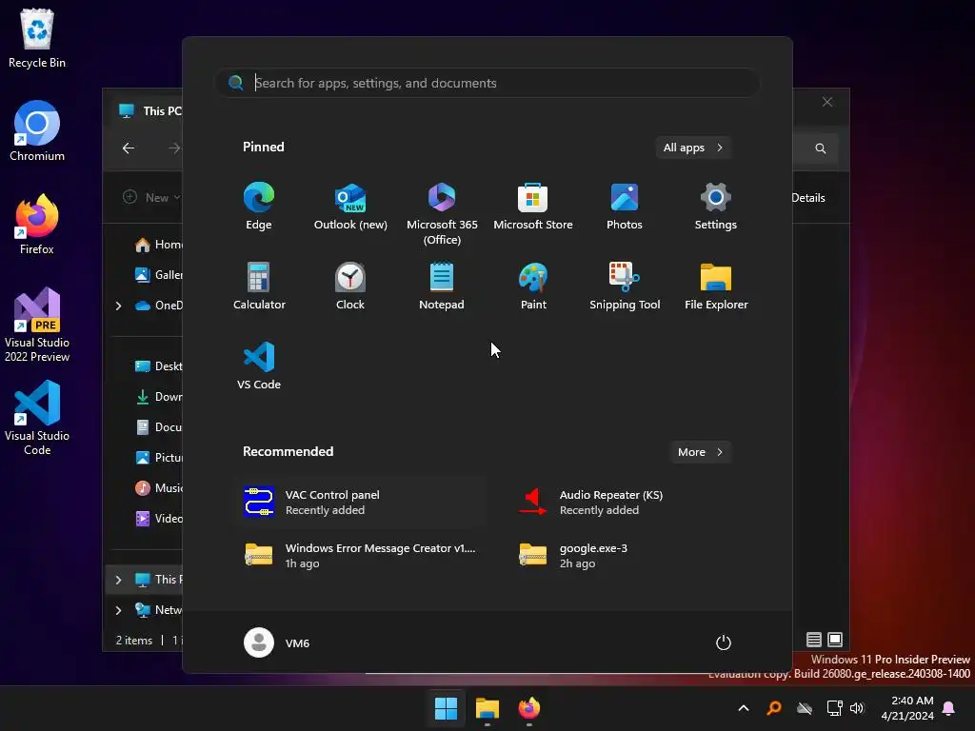Expand Network tree node

(x=118, y=610)
